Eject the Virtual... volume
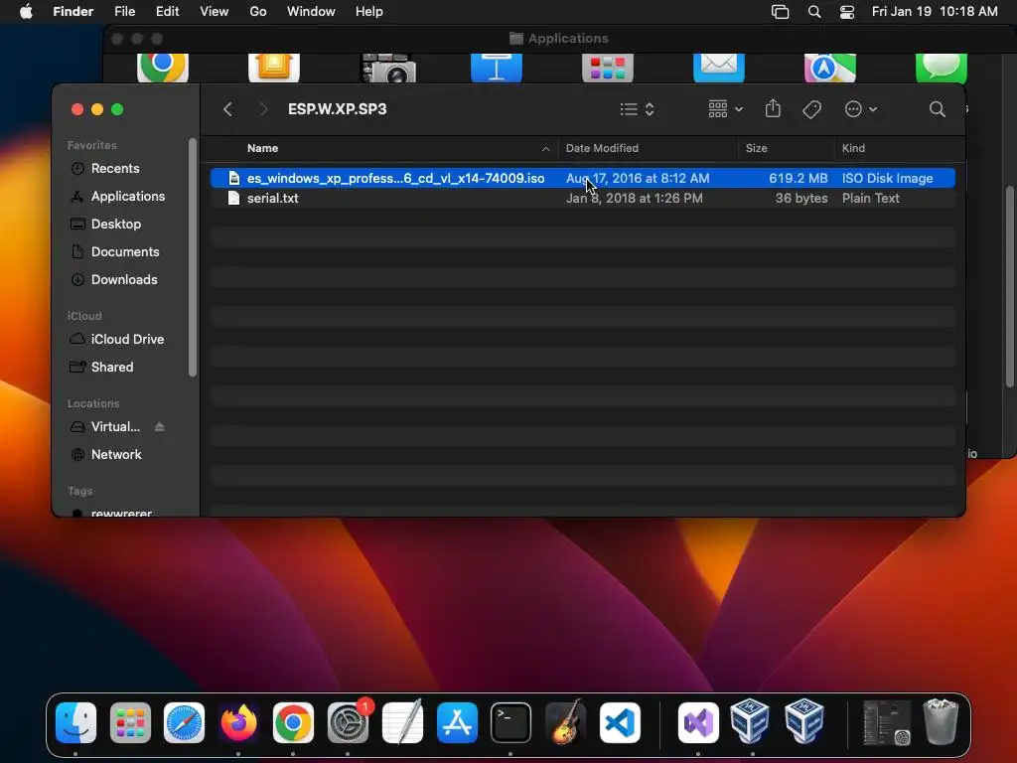 (x=160, y=427)
